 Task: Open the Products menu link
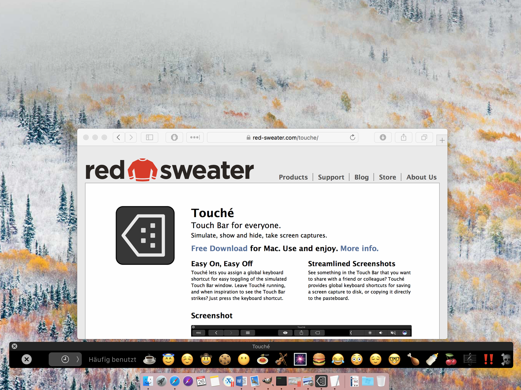[293, 177]
